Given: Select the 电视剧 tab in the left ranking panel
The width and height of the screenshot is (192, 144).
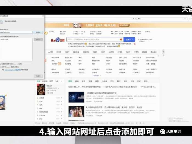Looking at the screenshot, I should (45, 81).
